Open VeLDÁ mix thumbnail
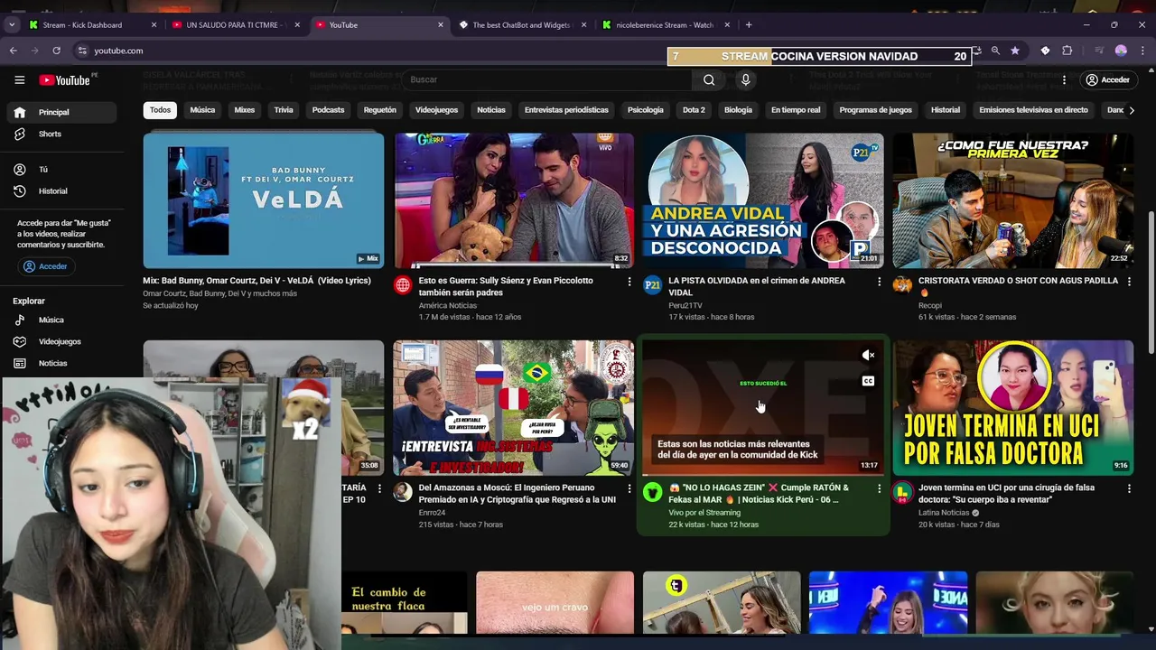 (x=263, y=200)
